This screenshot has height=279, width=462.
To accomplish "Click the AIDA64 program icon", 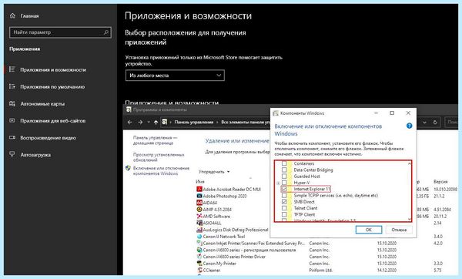I will (x=199, y=203).
